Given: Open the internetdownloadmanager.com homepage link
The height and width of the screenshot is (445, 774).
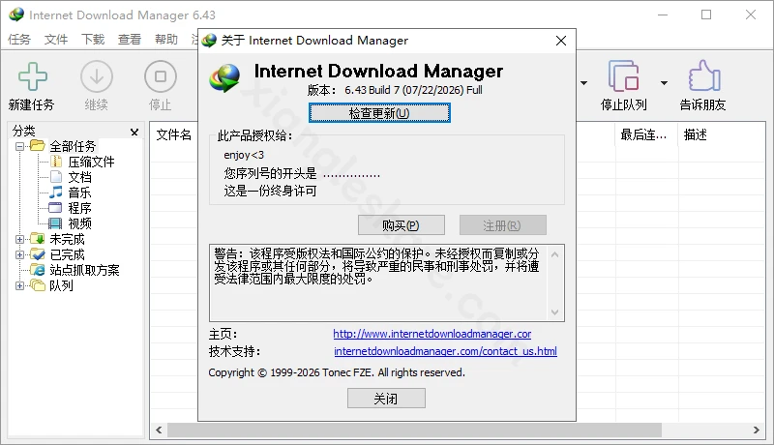Looking at the screenshot, I should (432, 334).
